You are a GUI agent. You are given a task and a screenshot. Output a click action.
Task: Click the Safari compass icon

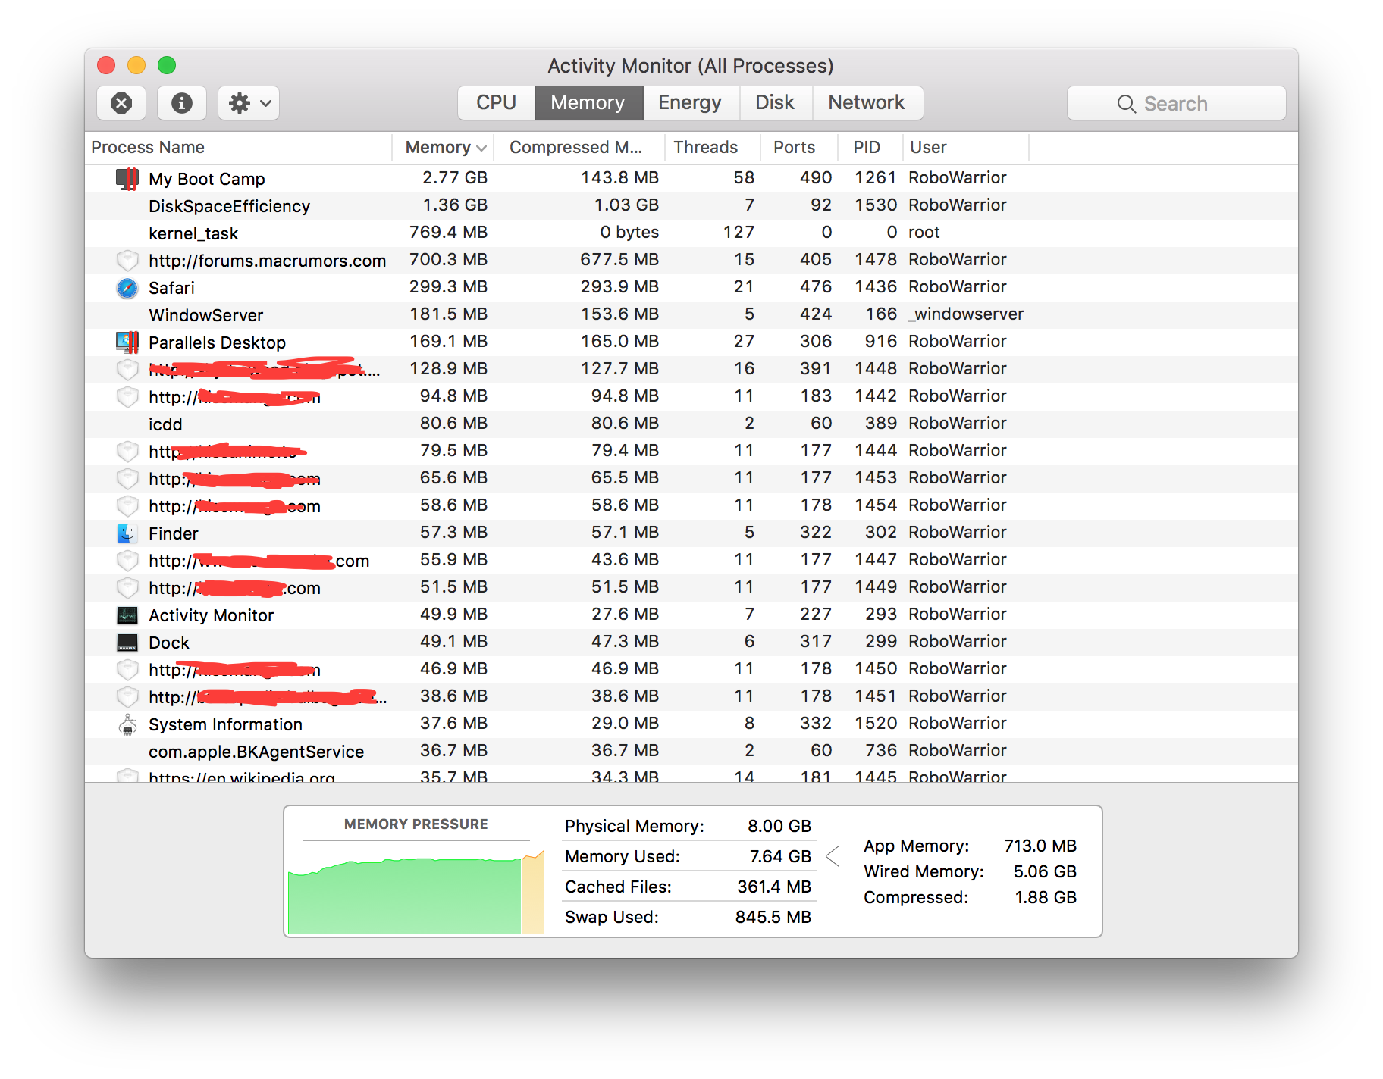tap(127, 288)
